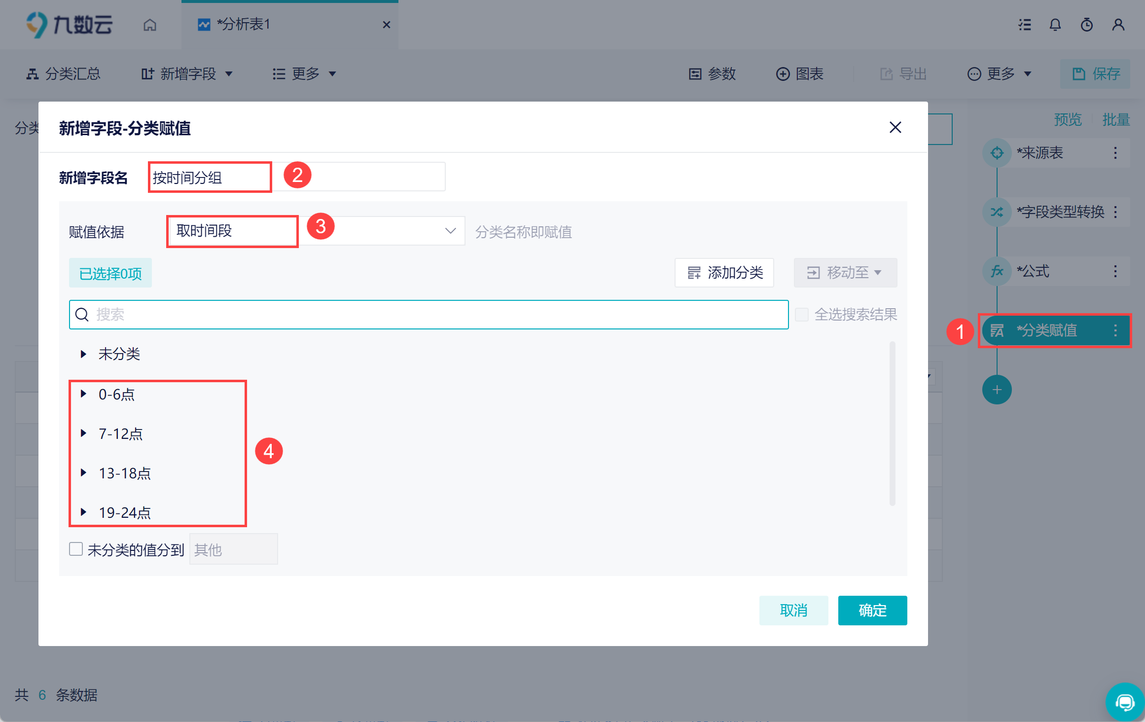Image resolution: width=1145 pixels, height=722 pixels.
Task: Click the home icon in top bar
Action: [150, 25]
